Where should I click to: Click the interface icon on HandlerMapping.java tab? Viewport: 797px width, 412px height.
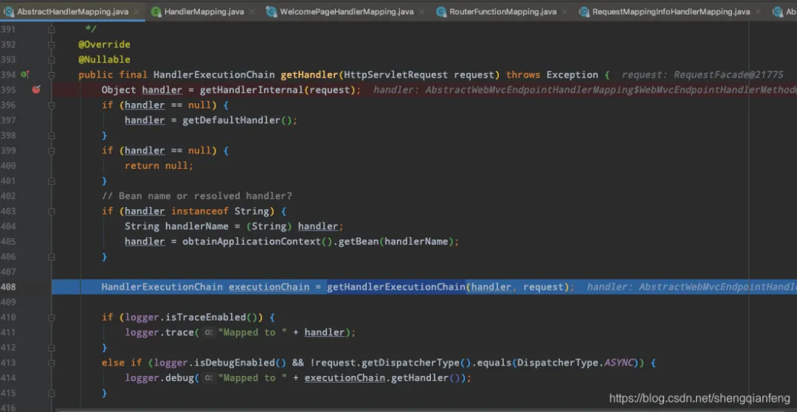(x=156, y=11)
